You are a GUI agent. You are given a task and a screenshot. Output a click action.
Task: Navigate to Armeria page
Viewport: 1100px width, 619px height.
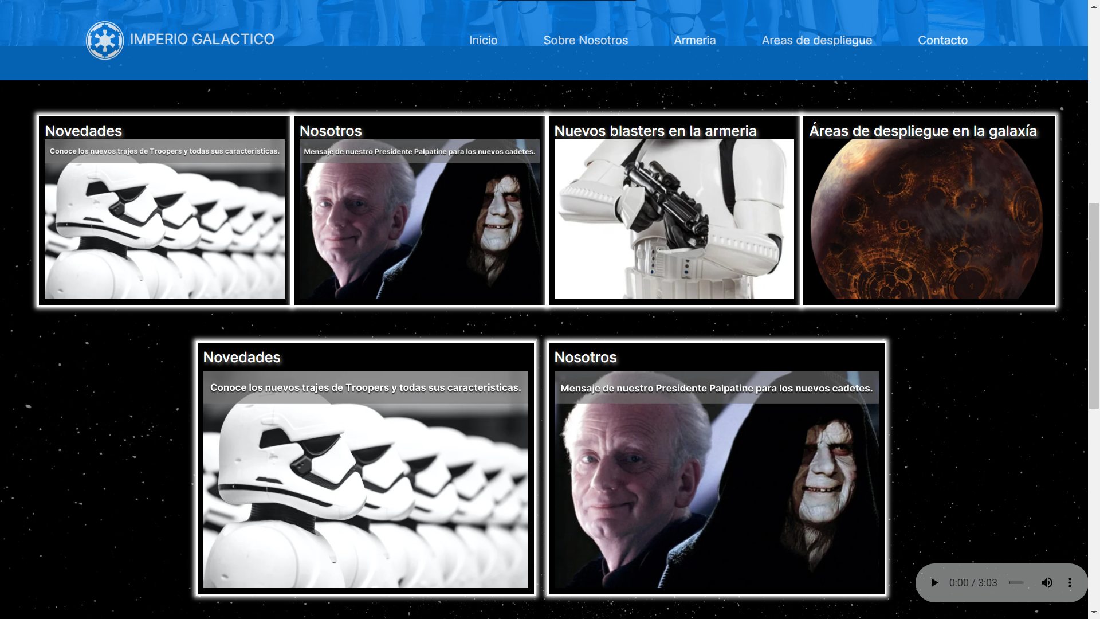[694, 40]
